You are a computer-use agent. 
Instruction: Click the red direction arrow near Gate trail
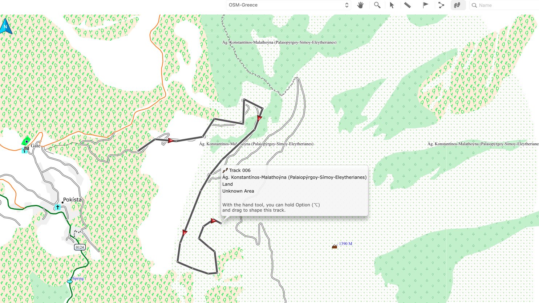170,140
